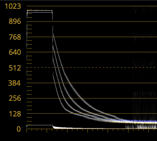Select the 128 scale label
Viewport: 157px width, 141px height.
(x=15, y=114)
